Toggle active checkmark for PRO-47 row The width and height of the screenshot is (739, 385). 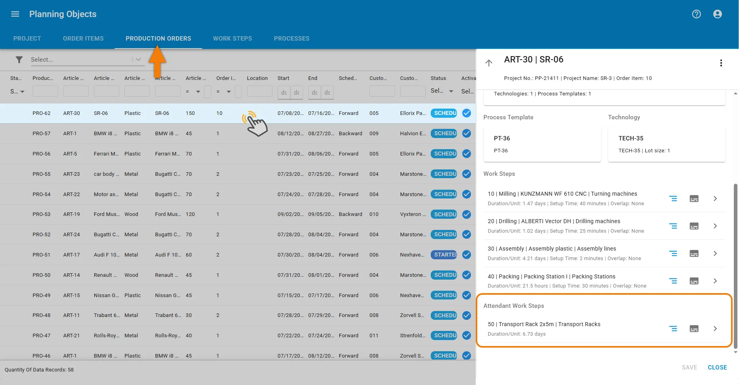point(467,335)
